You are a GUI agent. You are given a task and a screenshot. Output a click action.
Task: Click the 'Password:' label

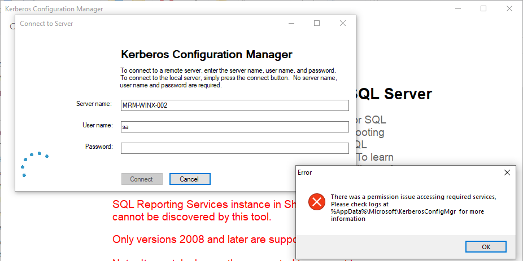pos(99,146)
